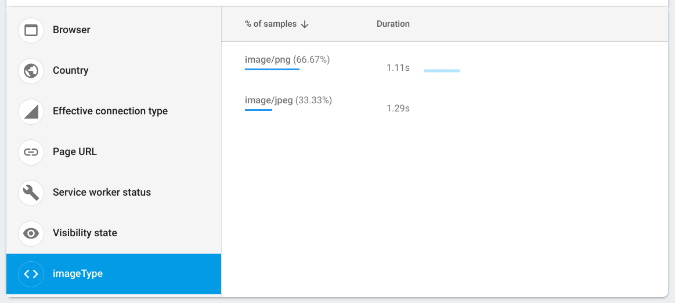Click the Browser window icon
Screen dimensions: 675x303
tap(31, 30)
